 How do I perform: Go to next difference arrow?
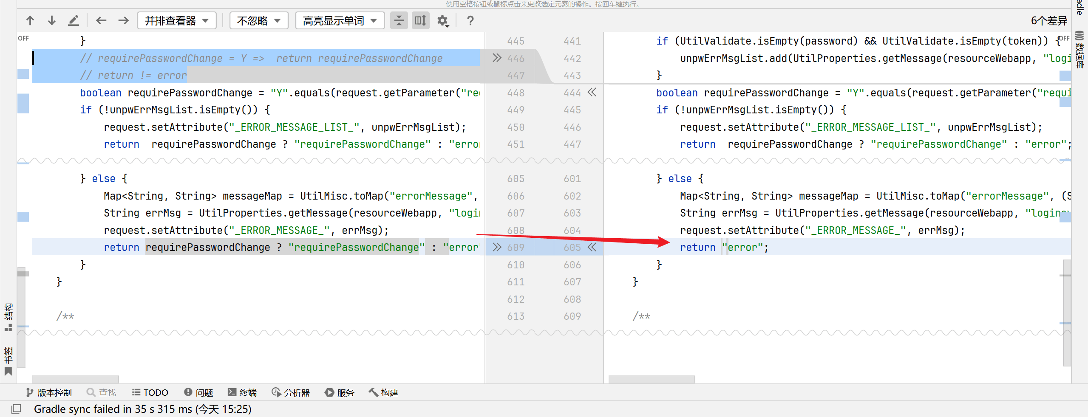pyautogui.click(x=52, y=20)
